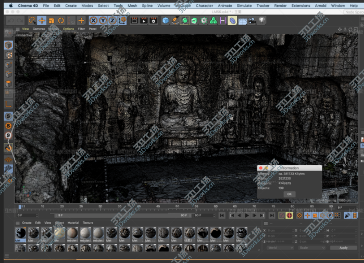Open Render Settings gear clapperboard icon

154,21
